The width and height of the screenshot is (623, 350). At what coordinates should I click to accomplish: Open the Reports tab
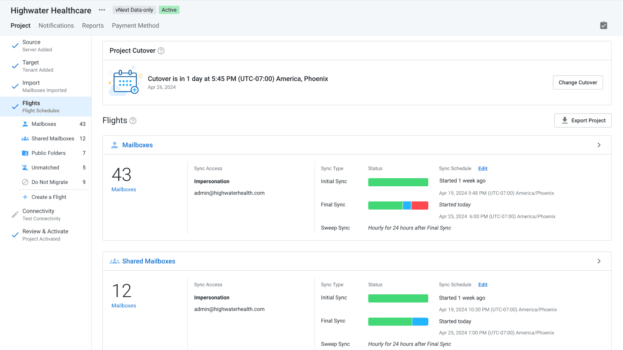click(93, 26)
